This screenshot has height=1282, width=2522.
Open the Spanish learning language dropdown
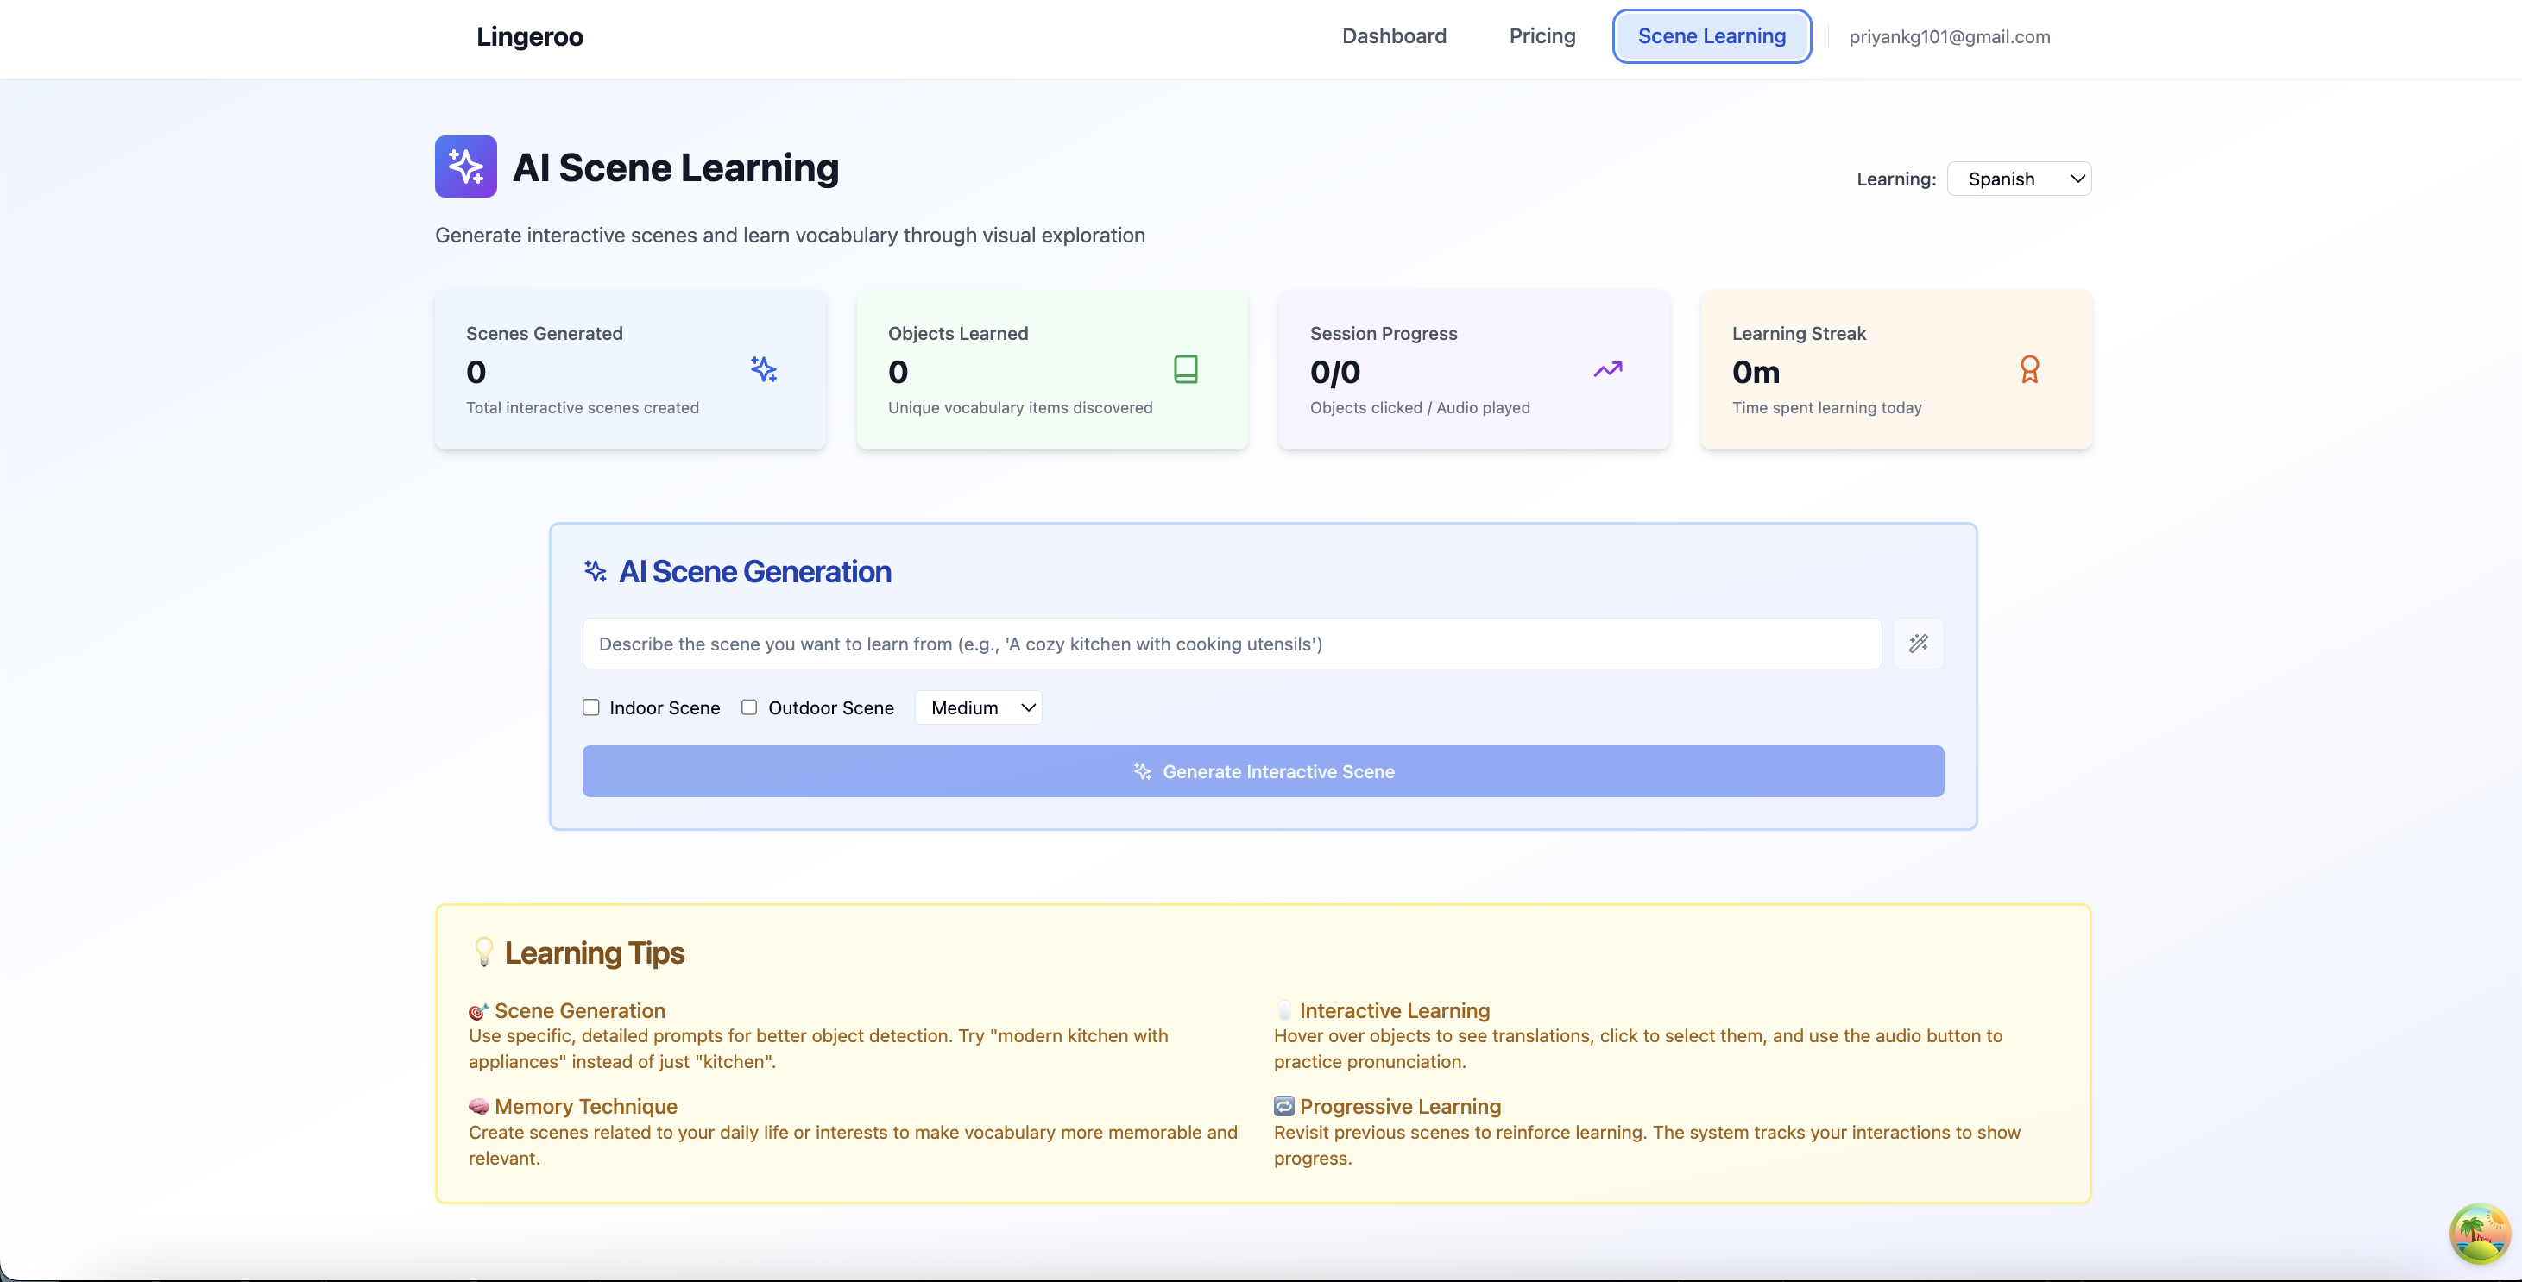(2019, 179)
